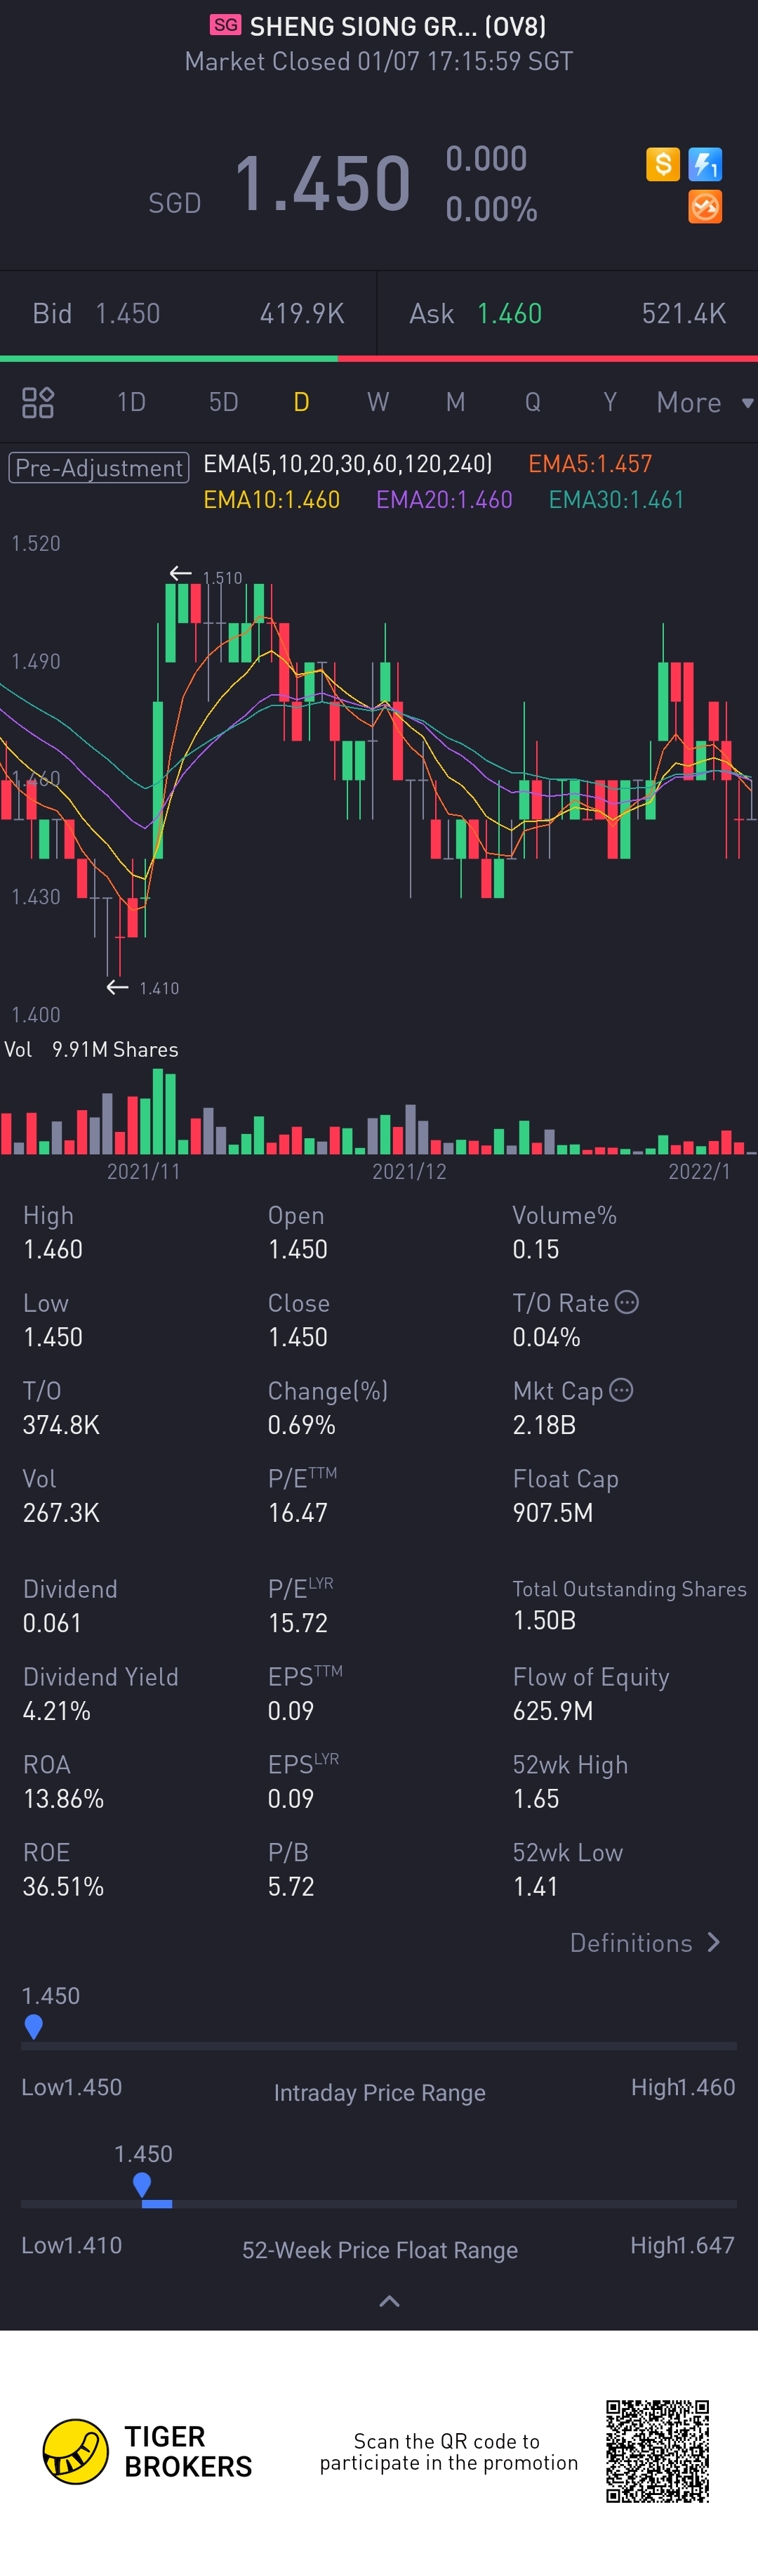This screenshot has height=2573, width=758.
Task: Collapse the details panel with up chevron
Action: pos(390,2301)
